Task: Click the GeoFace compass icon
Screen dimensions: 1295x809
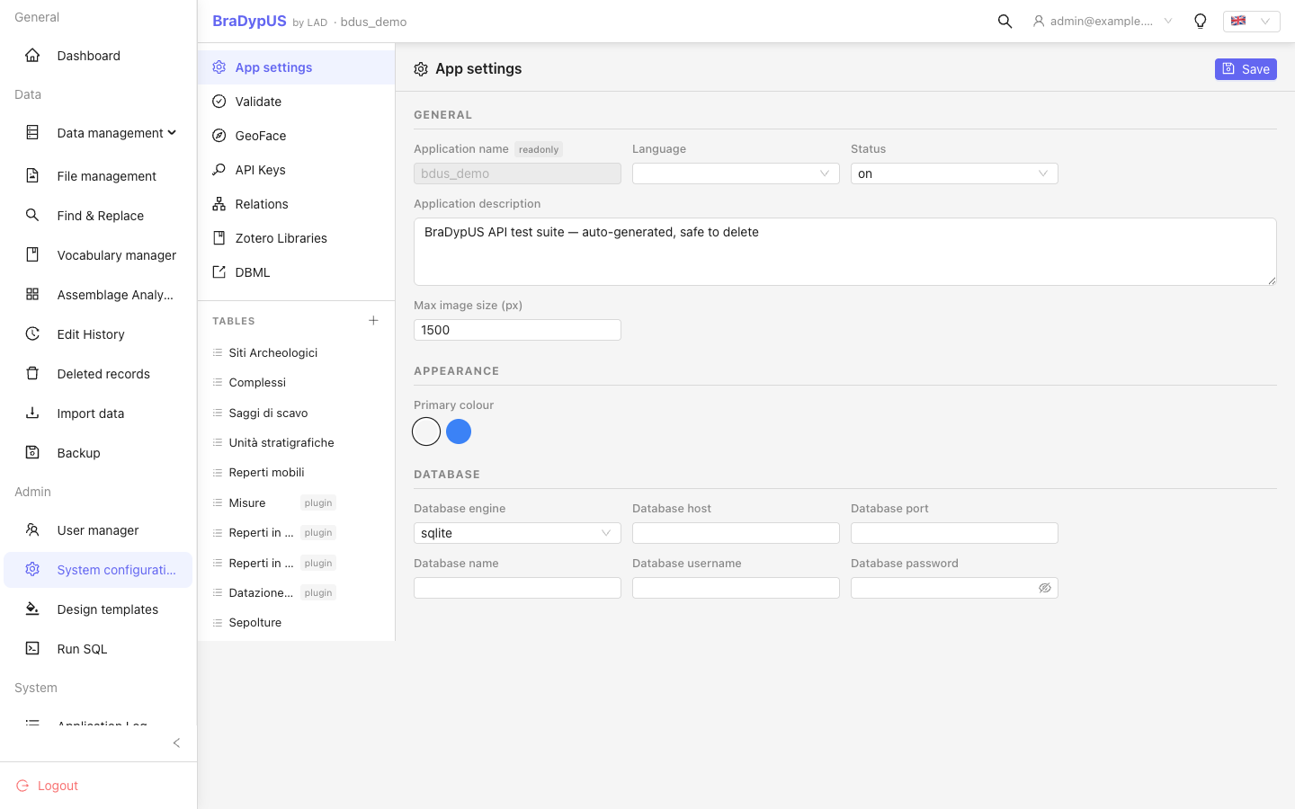Action: tap(219, 136)
